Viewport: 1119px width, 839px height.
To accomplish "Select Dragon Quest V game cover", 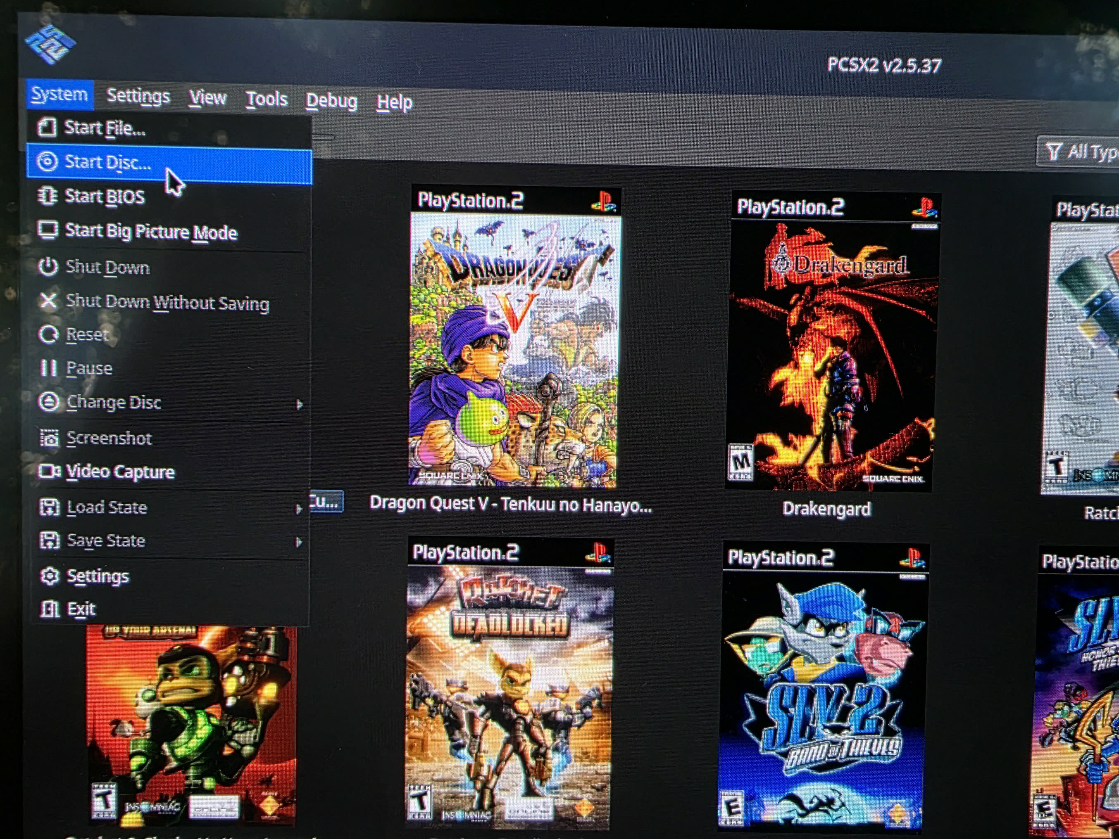I will pyautogui.click(x=514, y=337).
